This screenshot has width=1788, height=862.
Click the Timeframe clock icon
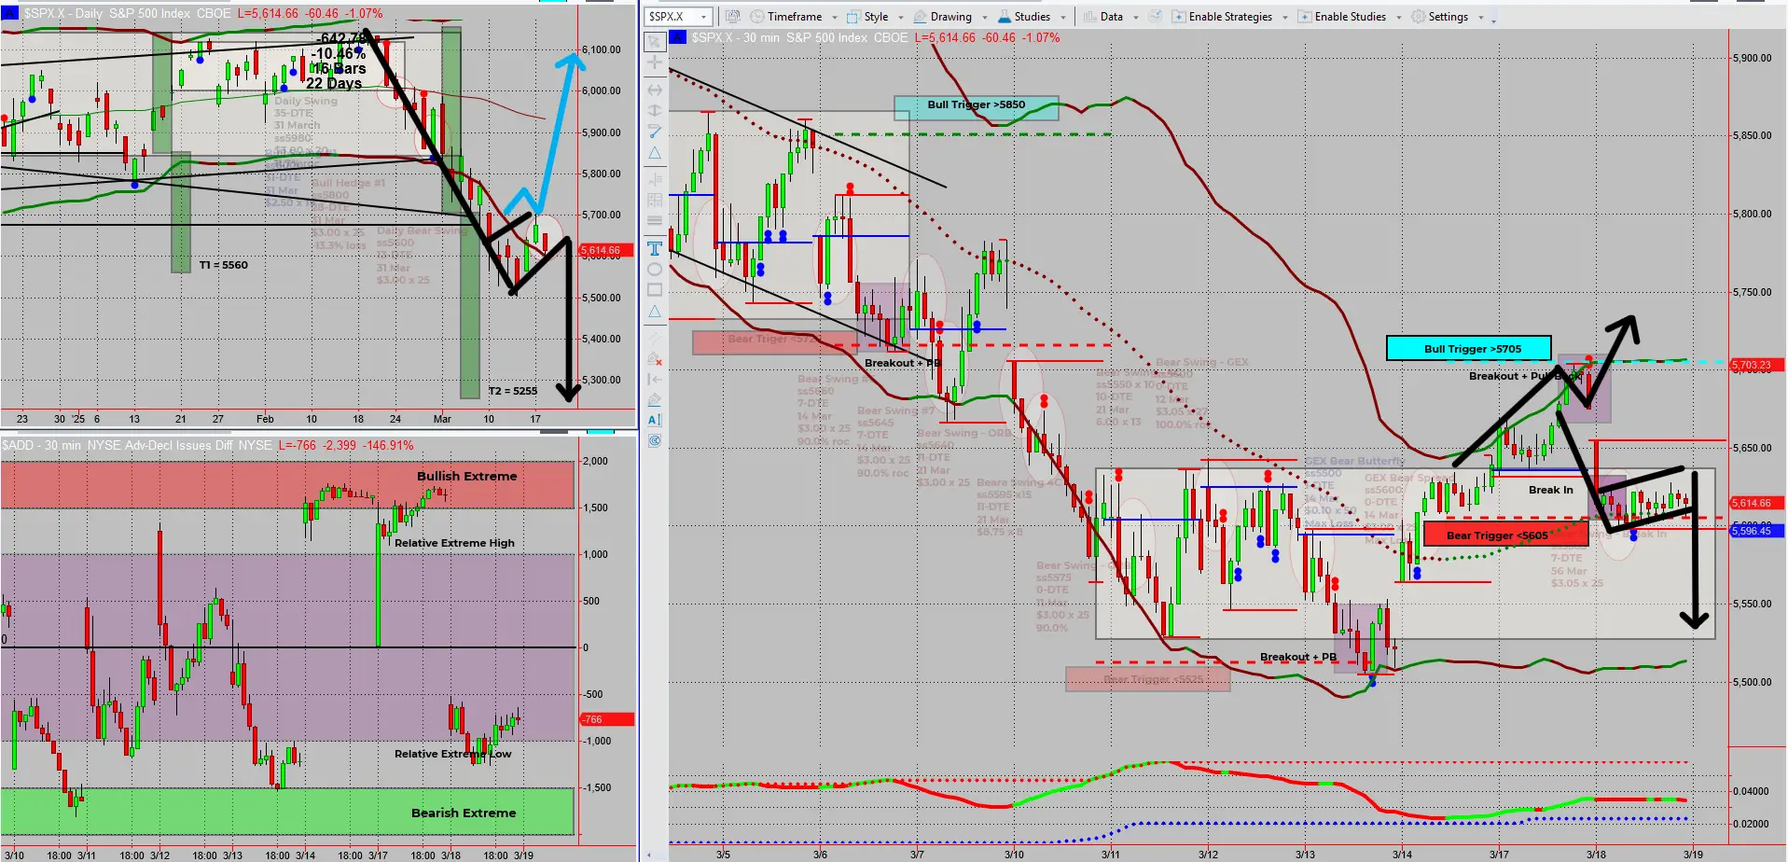pyautogui.click(x=756, y=17)
